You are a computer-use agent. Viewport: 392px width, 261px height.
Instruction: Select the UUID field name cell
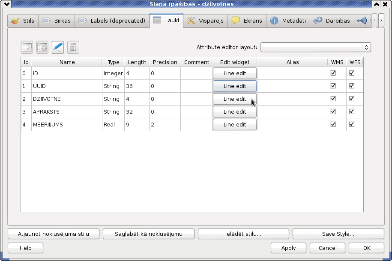pyautogui.click(x=67, y=86)
